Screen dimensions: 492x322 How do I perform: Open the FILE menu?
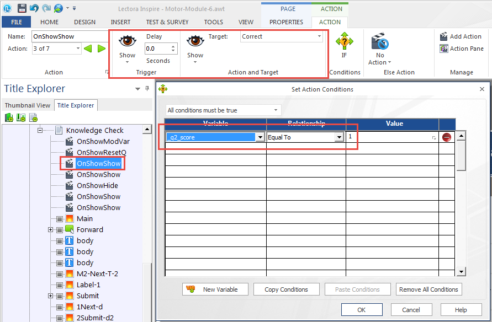[17, 22]
